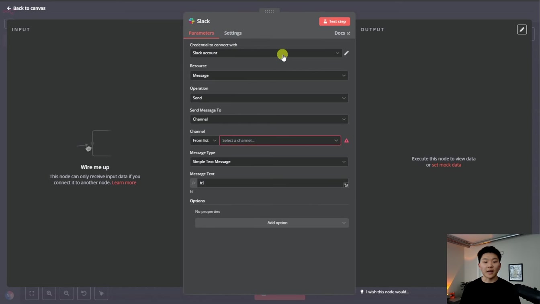Open the 'Select a channel...' dropdown
Screen dimensions: 540x304
(x=280, y=140)
